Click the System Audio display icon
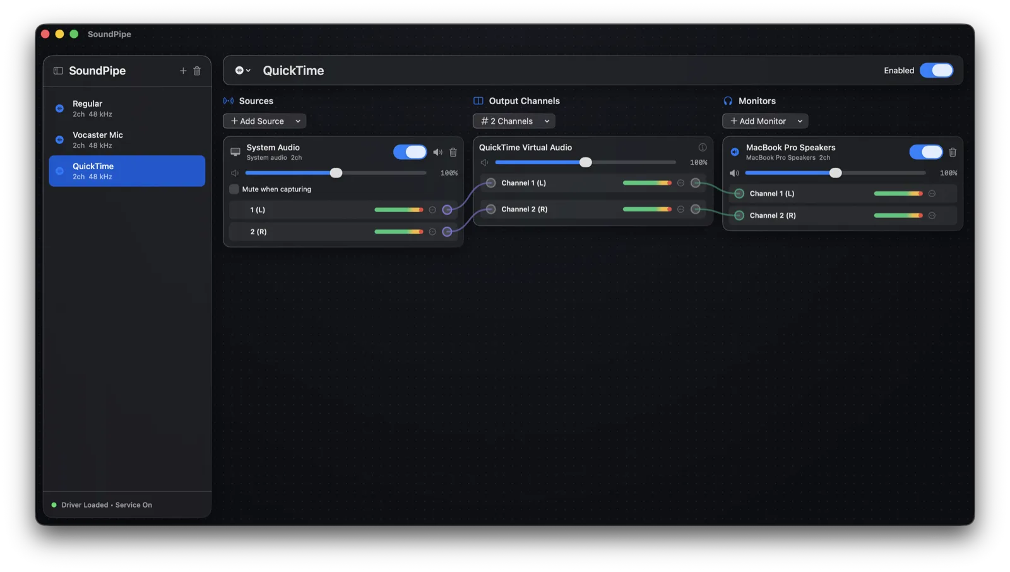The width and height of the screenshot is (1010, 572). (235, 152)
